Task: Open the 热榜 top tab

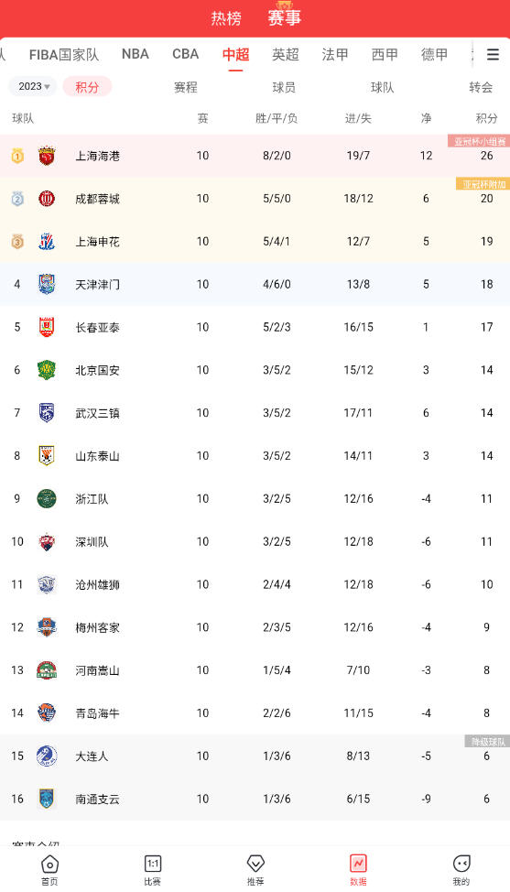Action: 226,18
